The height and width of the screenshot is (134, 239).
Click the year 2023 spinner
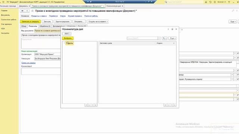(70, 33)
